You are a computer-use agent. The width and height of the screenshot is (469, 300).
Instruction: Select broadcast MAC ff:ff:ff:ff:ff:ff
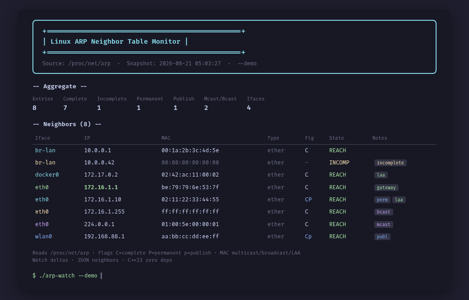[190, 212]
